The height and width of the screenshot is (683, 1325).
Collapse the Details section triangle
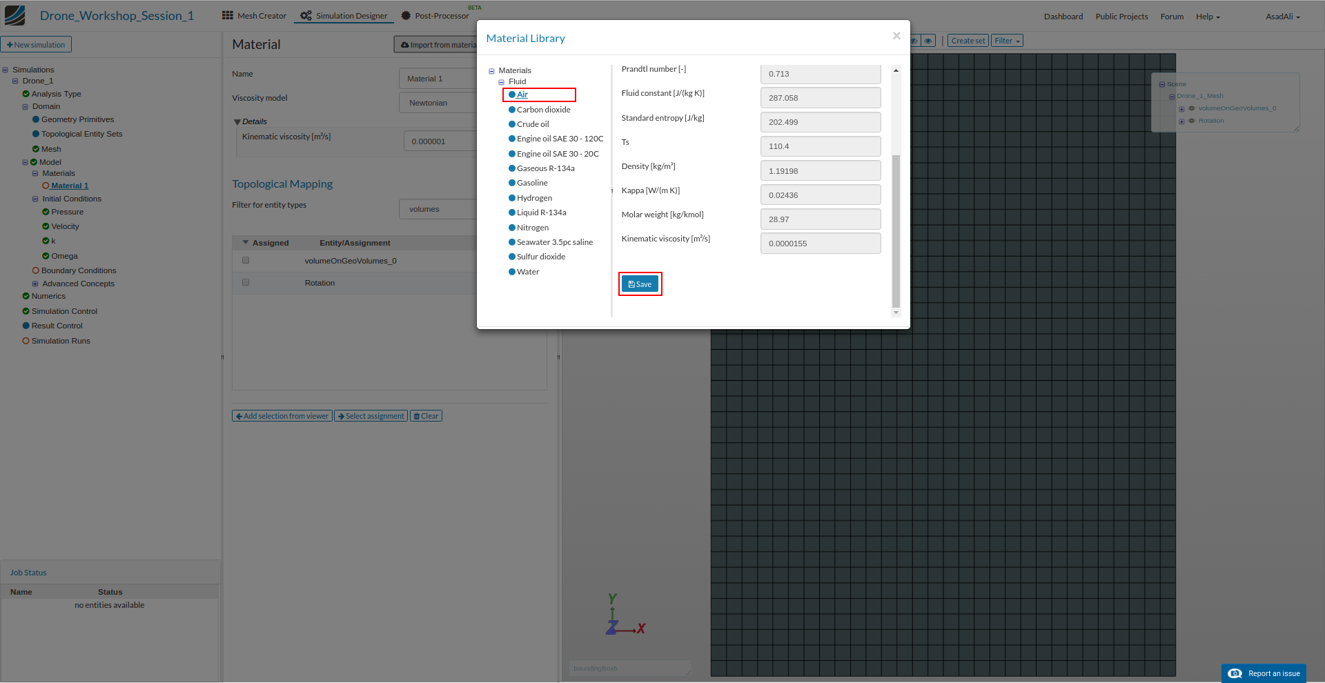coord(237,122)
